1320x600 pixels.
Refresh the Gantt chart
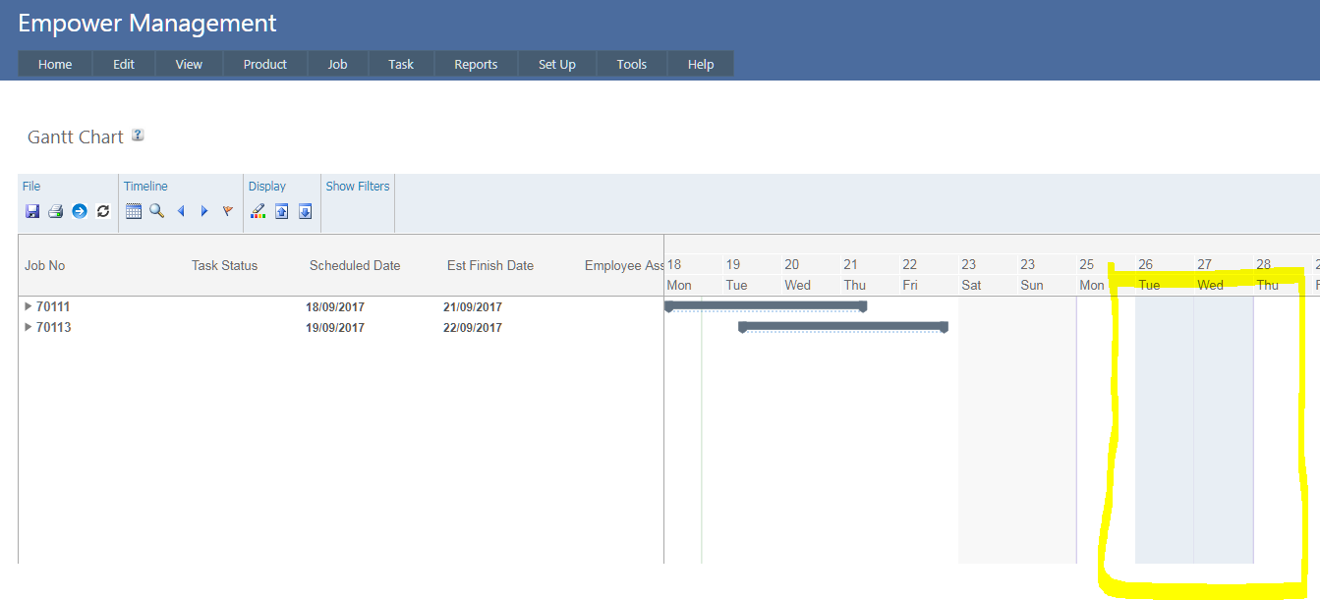point(103,211)
